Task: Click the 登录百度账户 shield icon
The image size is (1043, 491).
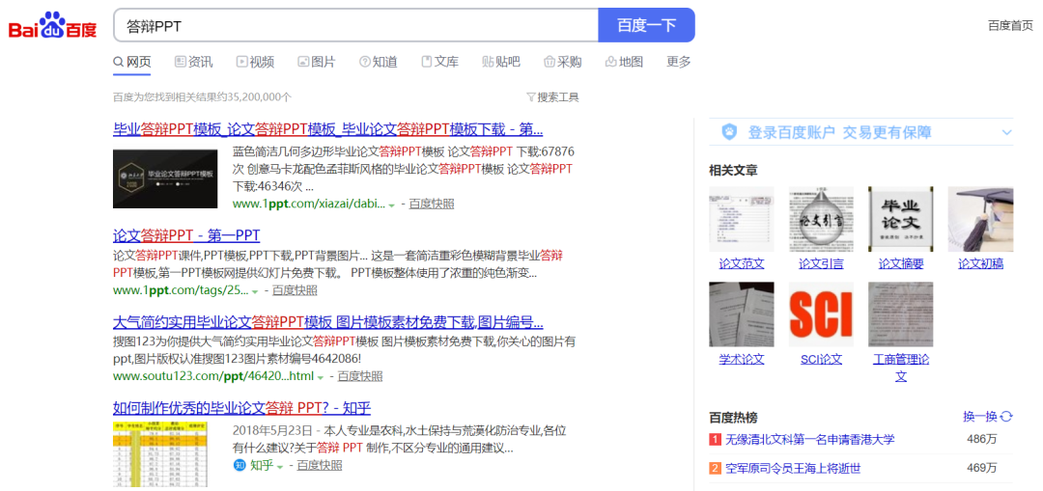Action: [x=730, y=132]
